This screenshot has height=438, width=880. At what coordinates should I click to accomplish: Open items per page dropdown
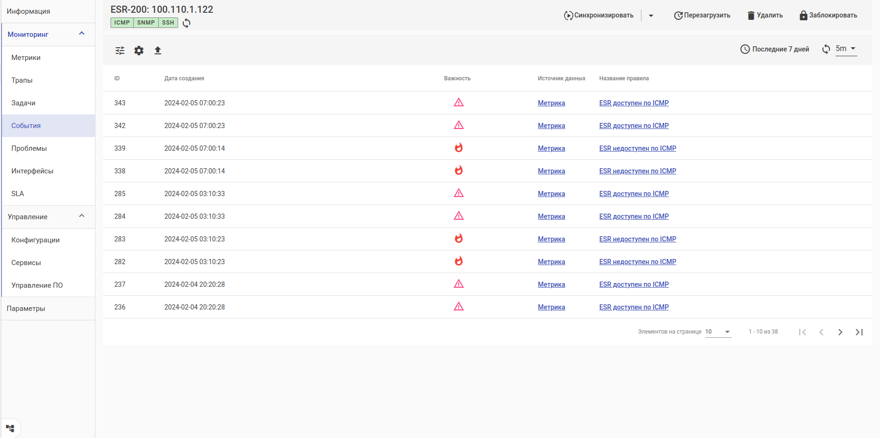[x=718, y=332]
